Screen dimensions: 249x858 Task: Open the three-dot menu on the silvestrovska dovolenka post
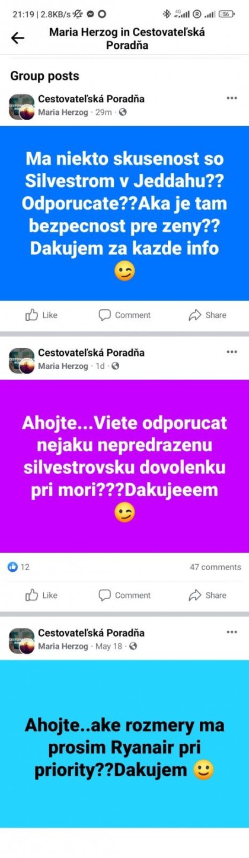232,352
